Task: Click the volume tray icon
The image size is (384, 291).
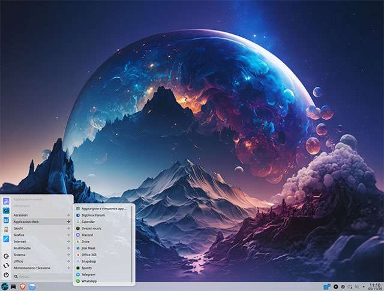Action: (x=357, y=287)
